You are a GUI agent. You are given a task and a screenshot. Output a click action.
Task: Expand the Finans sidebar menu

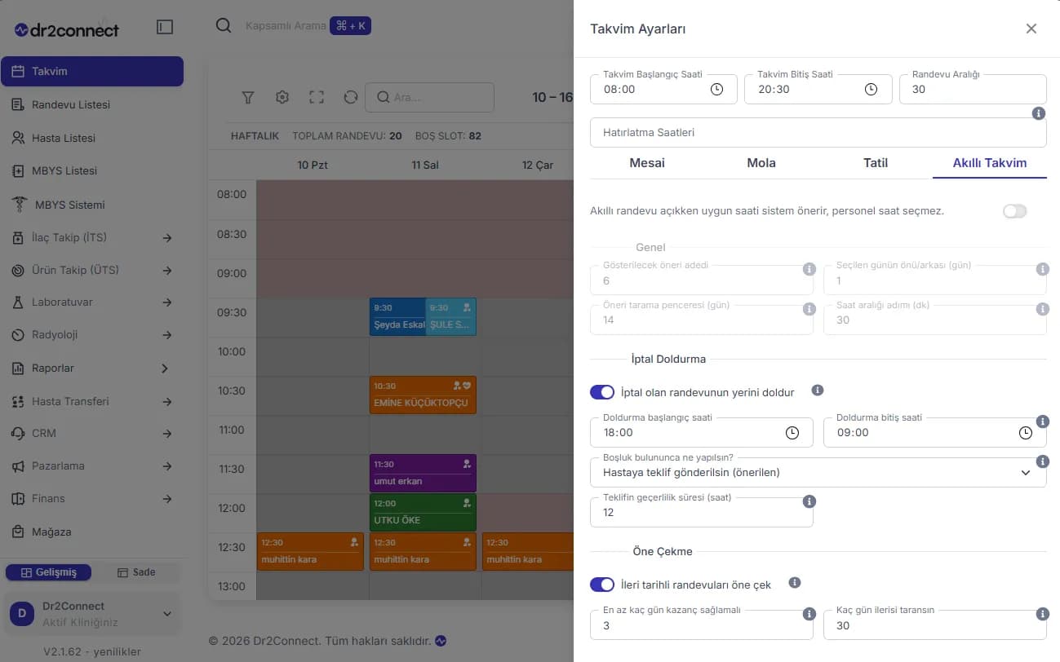pos(91,499)
